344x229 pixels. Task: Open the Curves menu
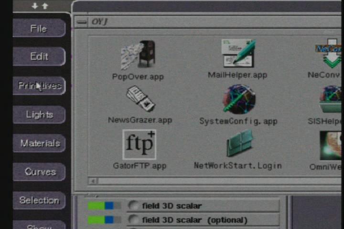(39, 172)
